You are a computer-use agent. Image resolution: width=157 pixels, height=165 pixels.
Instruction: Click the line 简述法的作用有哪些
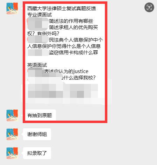tap(71, 21)
